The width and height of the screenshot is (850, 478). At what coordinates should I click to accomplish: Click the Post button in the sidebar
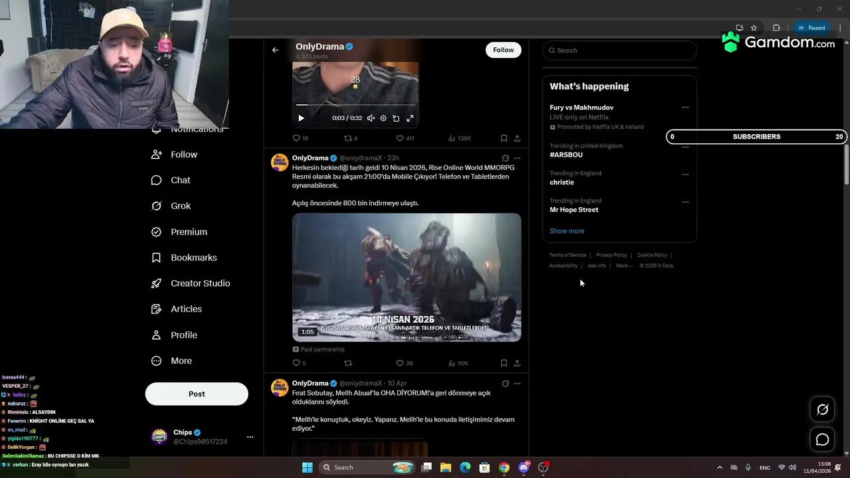[197, 394]
